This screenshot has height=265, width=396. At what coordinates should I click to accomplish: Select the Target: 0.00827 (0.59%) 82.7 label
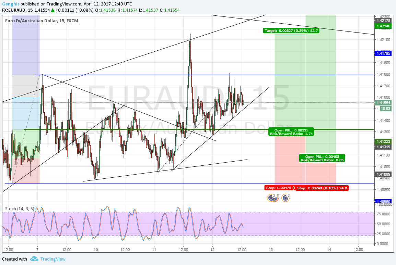pyautogui.click(x=291, y=30)
